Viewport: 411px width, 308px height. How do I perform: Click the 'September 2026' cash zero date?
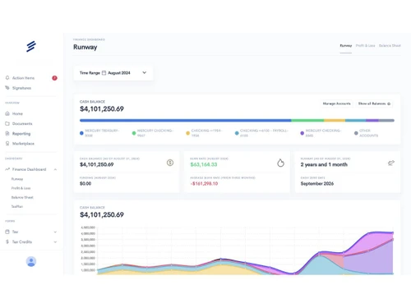pos(317,183)
